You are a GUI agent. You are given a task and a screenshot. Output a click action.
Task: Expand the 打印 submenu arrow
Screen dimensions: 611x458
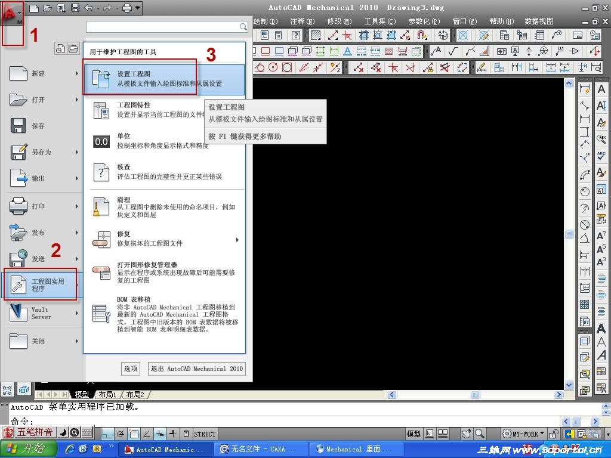click(x=77, y=206)
